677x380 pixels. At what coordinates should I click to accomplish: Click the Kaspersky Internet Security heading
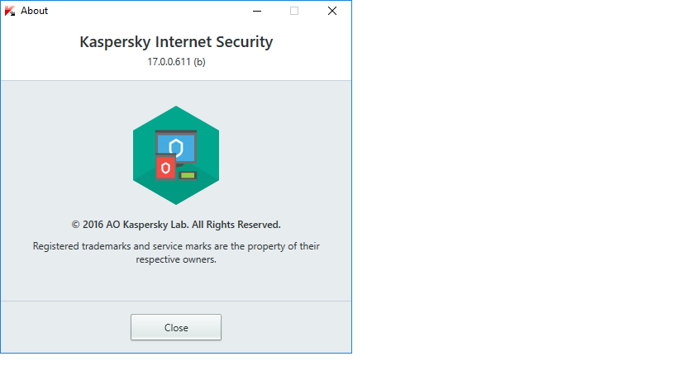[176, 41]
